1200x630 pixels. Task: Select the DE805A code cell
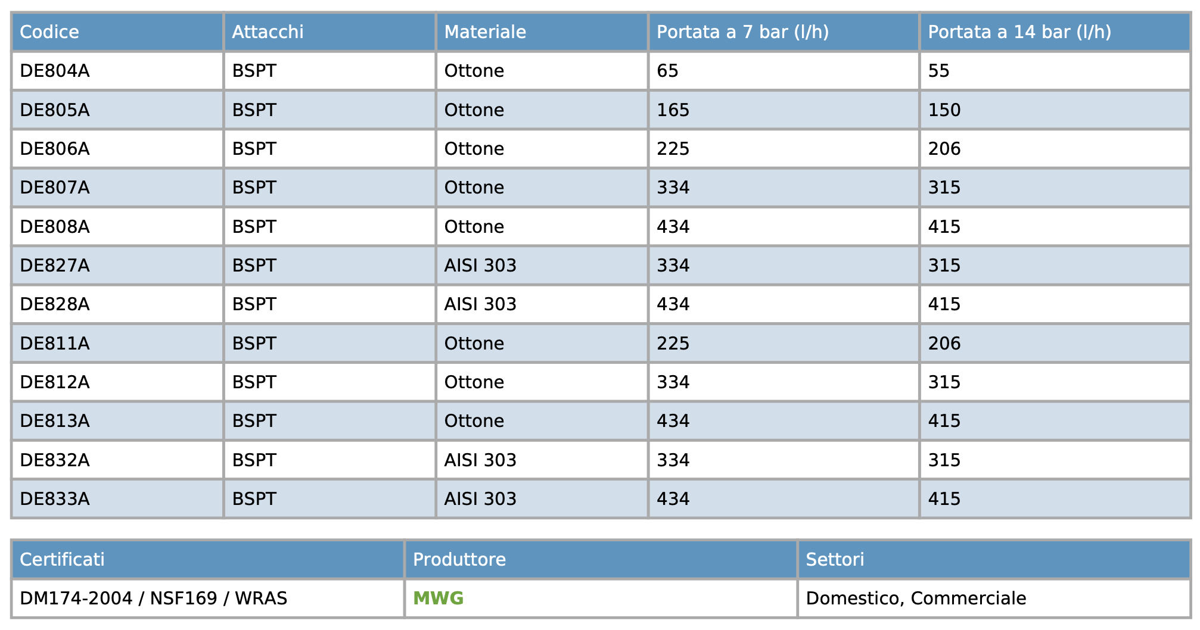click(55, 110)
